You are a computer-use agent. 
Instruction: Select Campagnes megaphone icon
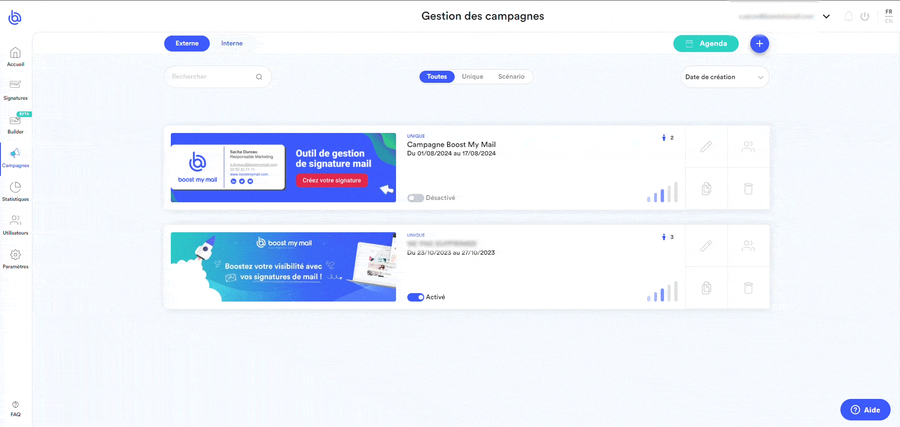coord(15,153)
